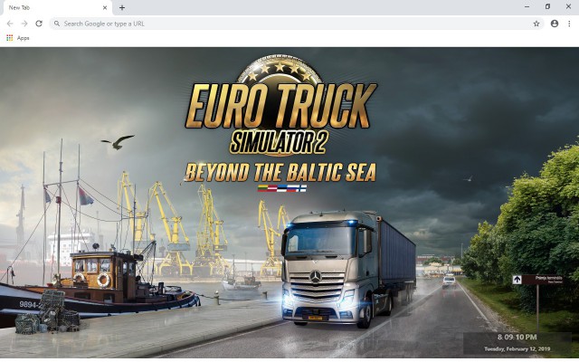Close the Chrome window
The width and height of the screenshot is (579, 362).
tap(568, 6)
